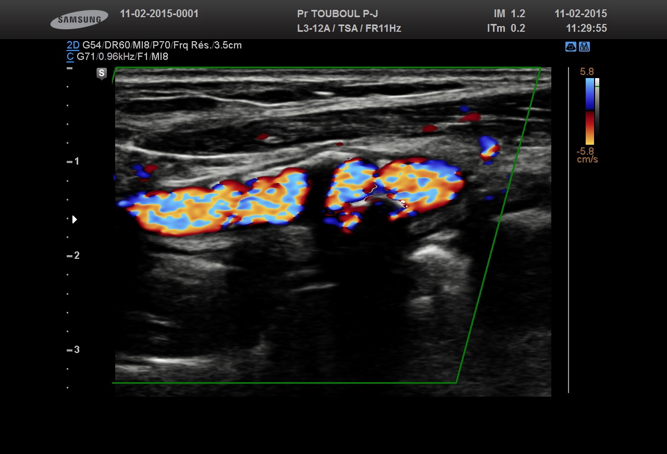
Task: Click the ultrasound scan icon with circular arrow
Action: point(571,47)
